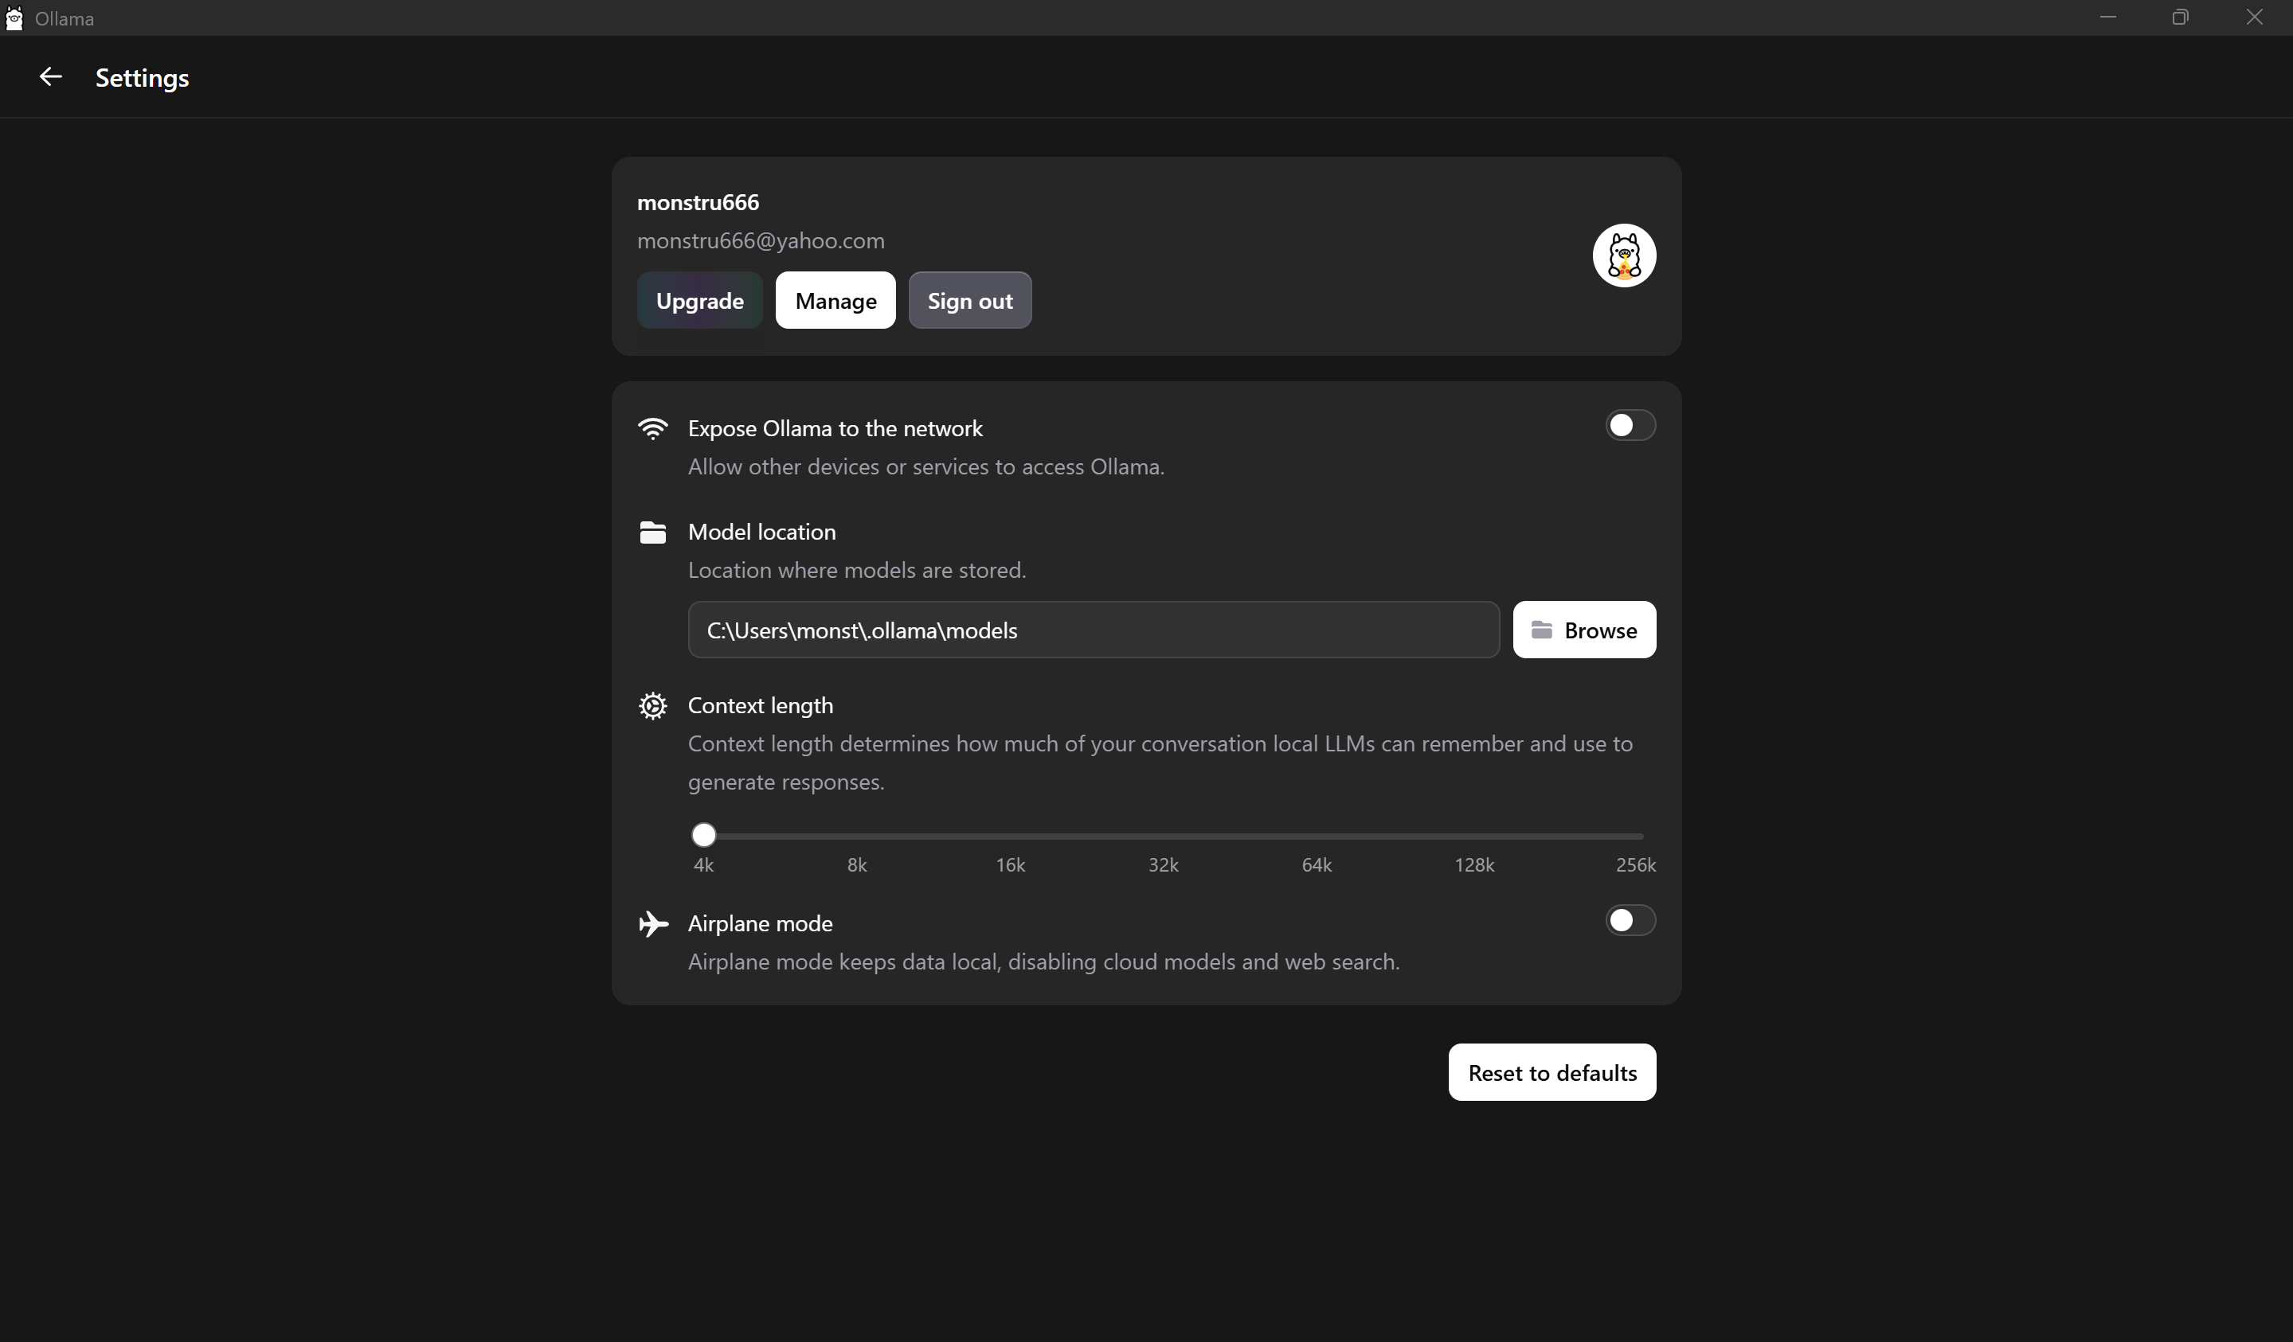The width and height of the screenshot is (2293, 1342).
Task: Choose the 256k context length label
Action: (1635, 864)
